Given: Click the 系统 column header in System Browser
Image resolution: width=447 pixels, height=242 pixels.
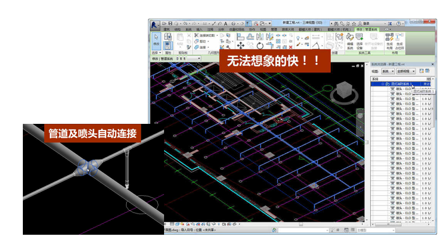Looking at the screenshot, I should click(375, 79).
